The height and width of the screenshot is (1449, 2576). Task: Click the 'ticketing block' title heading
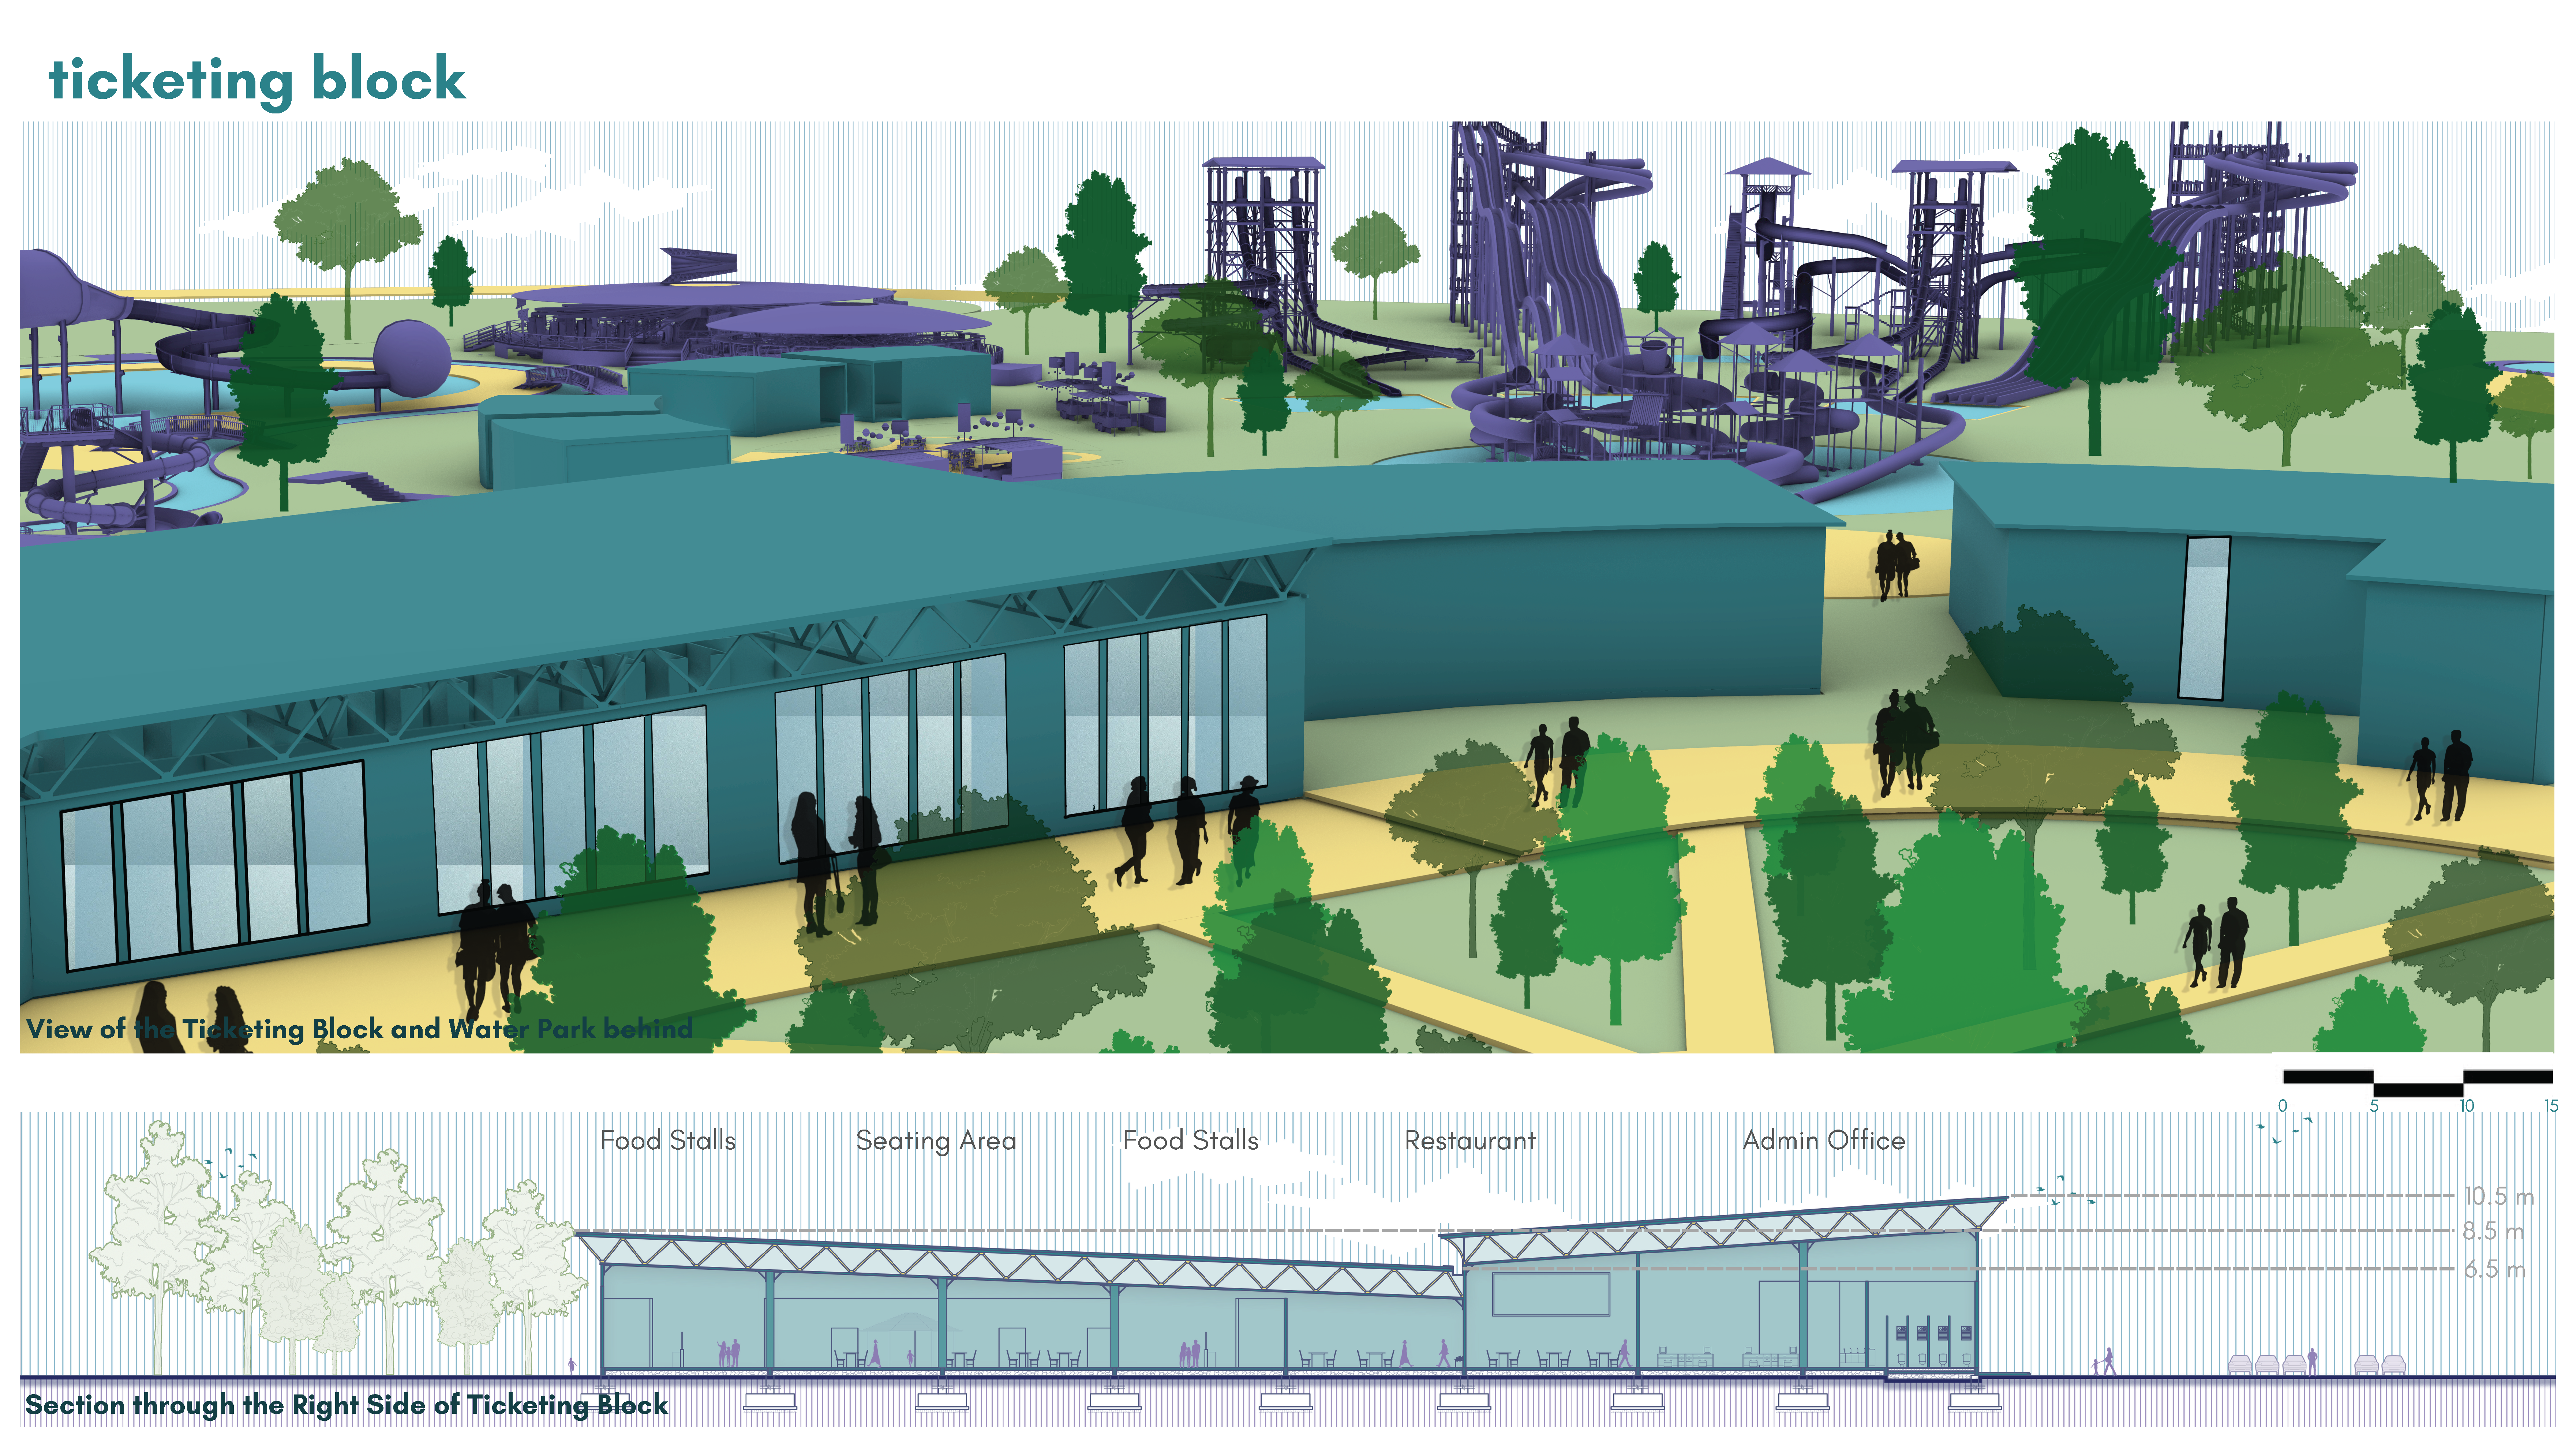[x=257, y=80]
